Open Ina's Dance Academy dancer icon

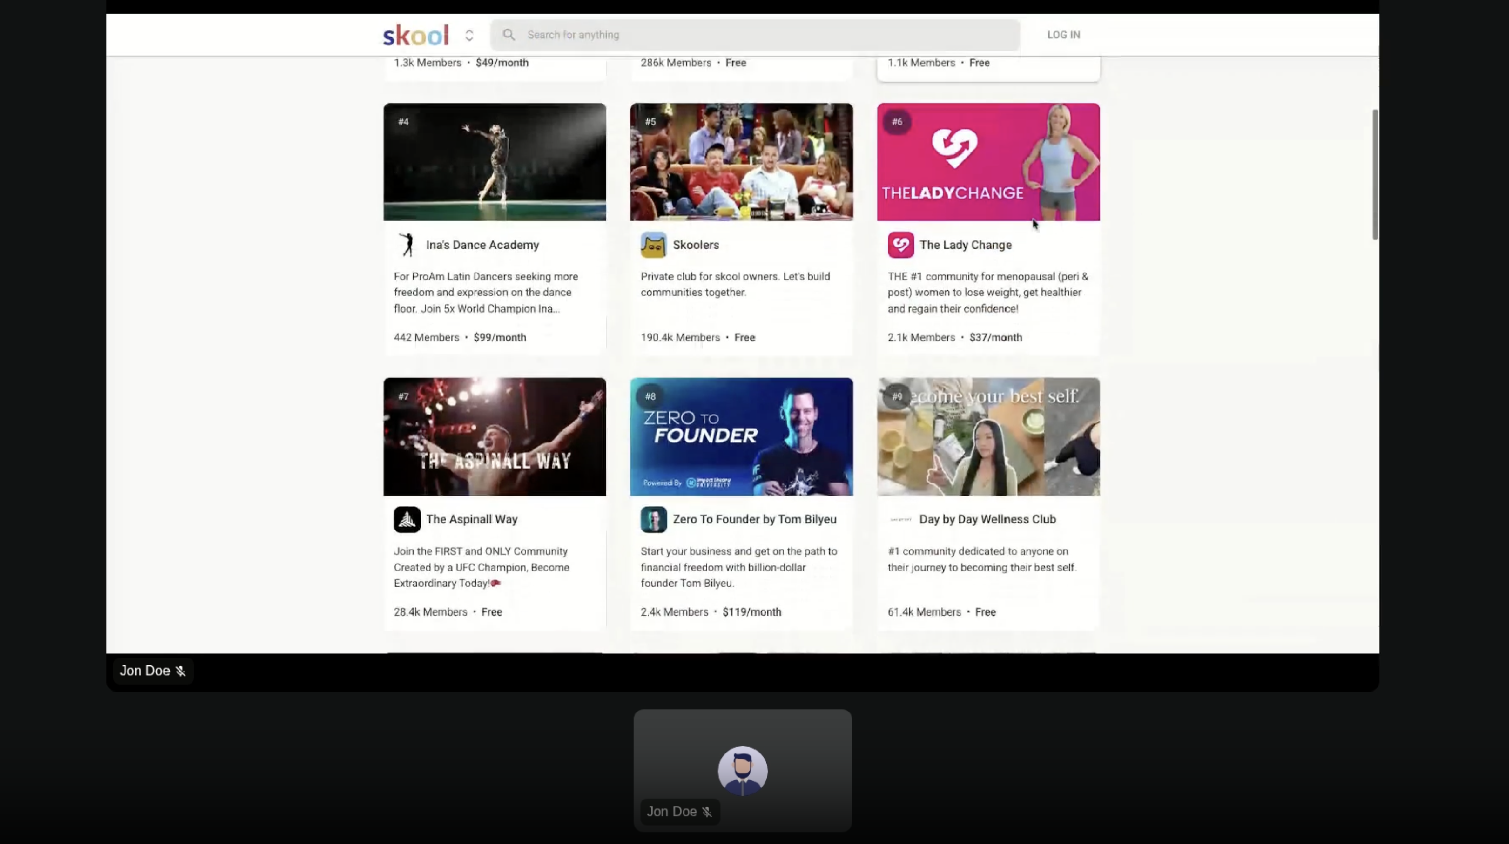[x=407, y=245]
